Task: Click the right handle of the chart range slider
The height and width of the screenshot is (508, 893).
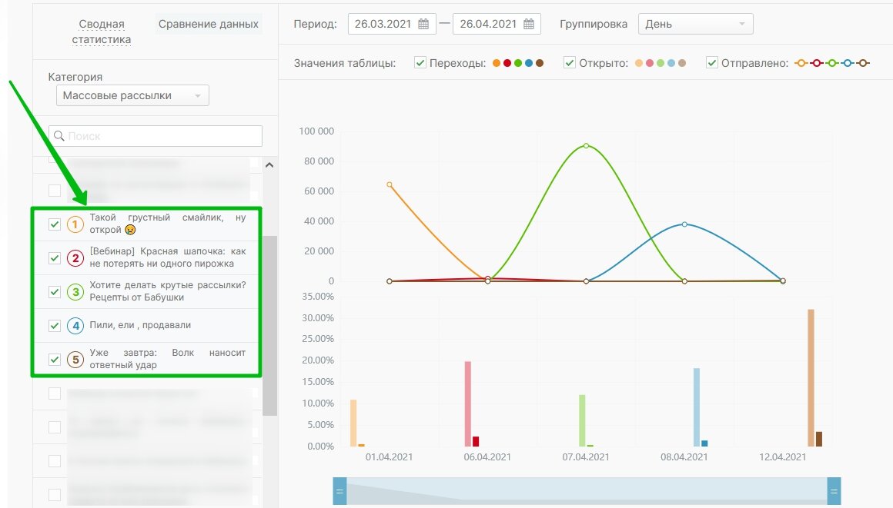Action: click(834, 492)
